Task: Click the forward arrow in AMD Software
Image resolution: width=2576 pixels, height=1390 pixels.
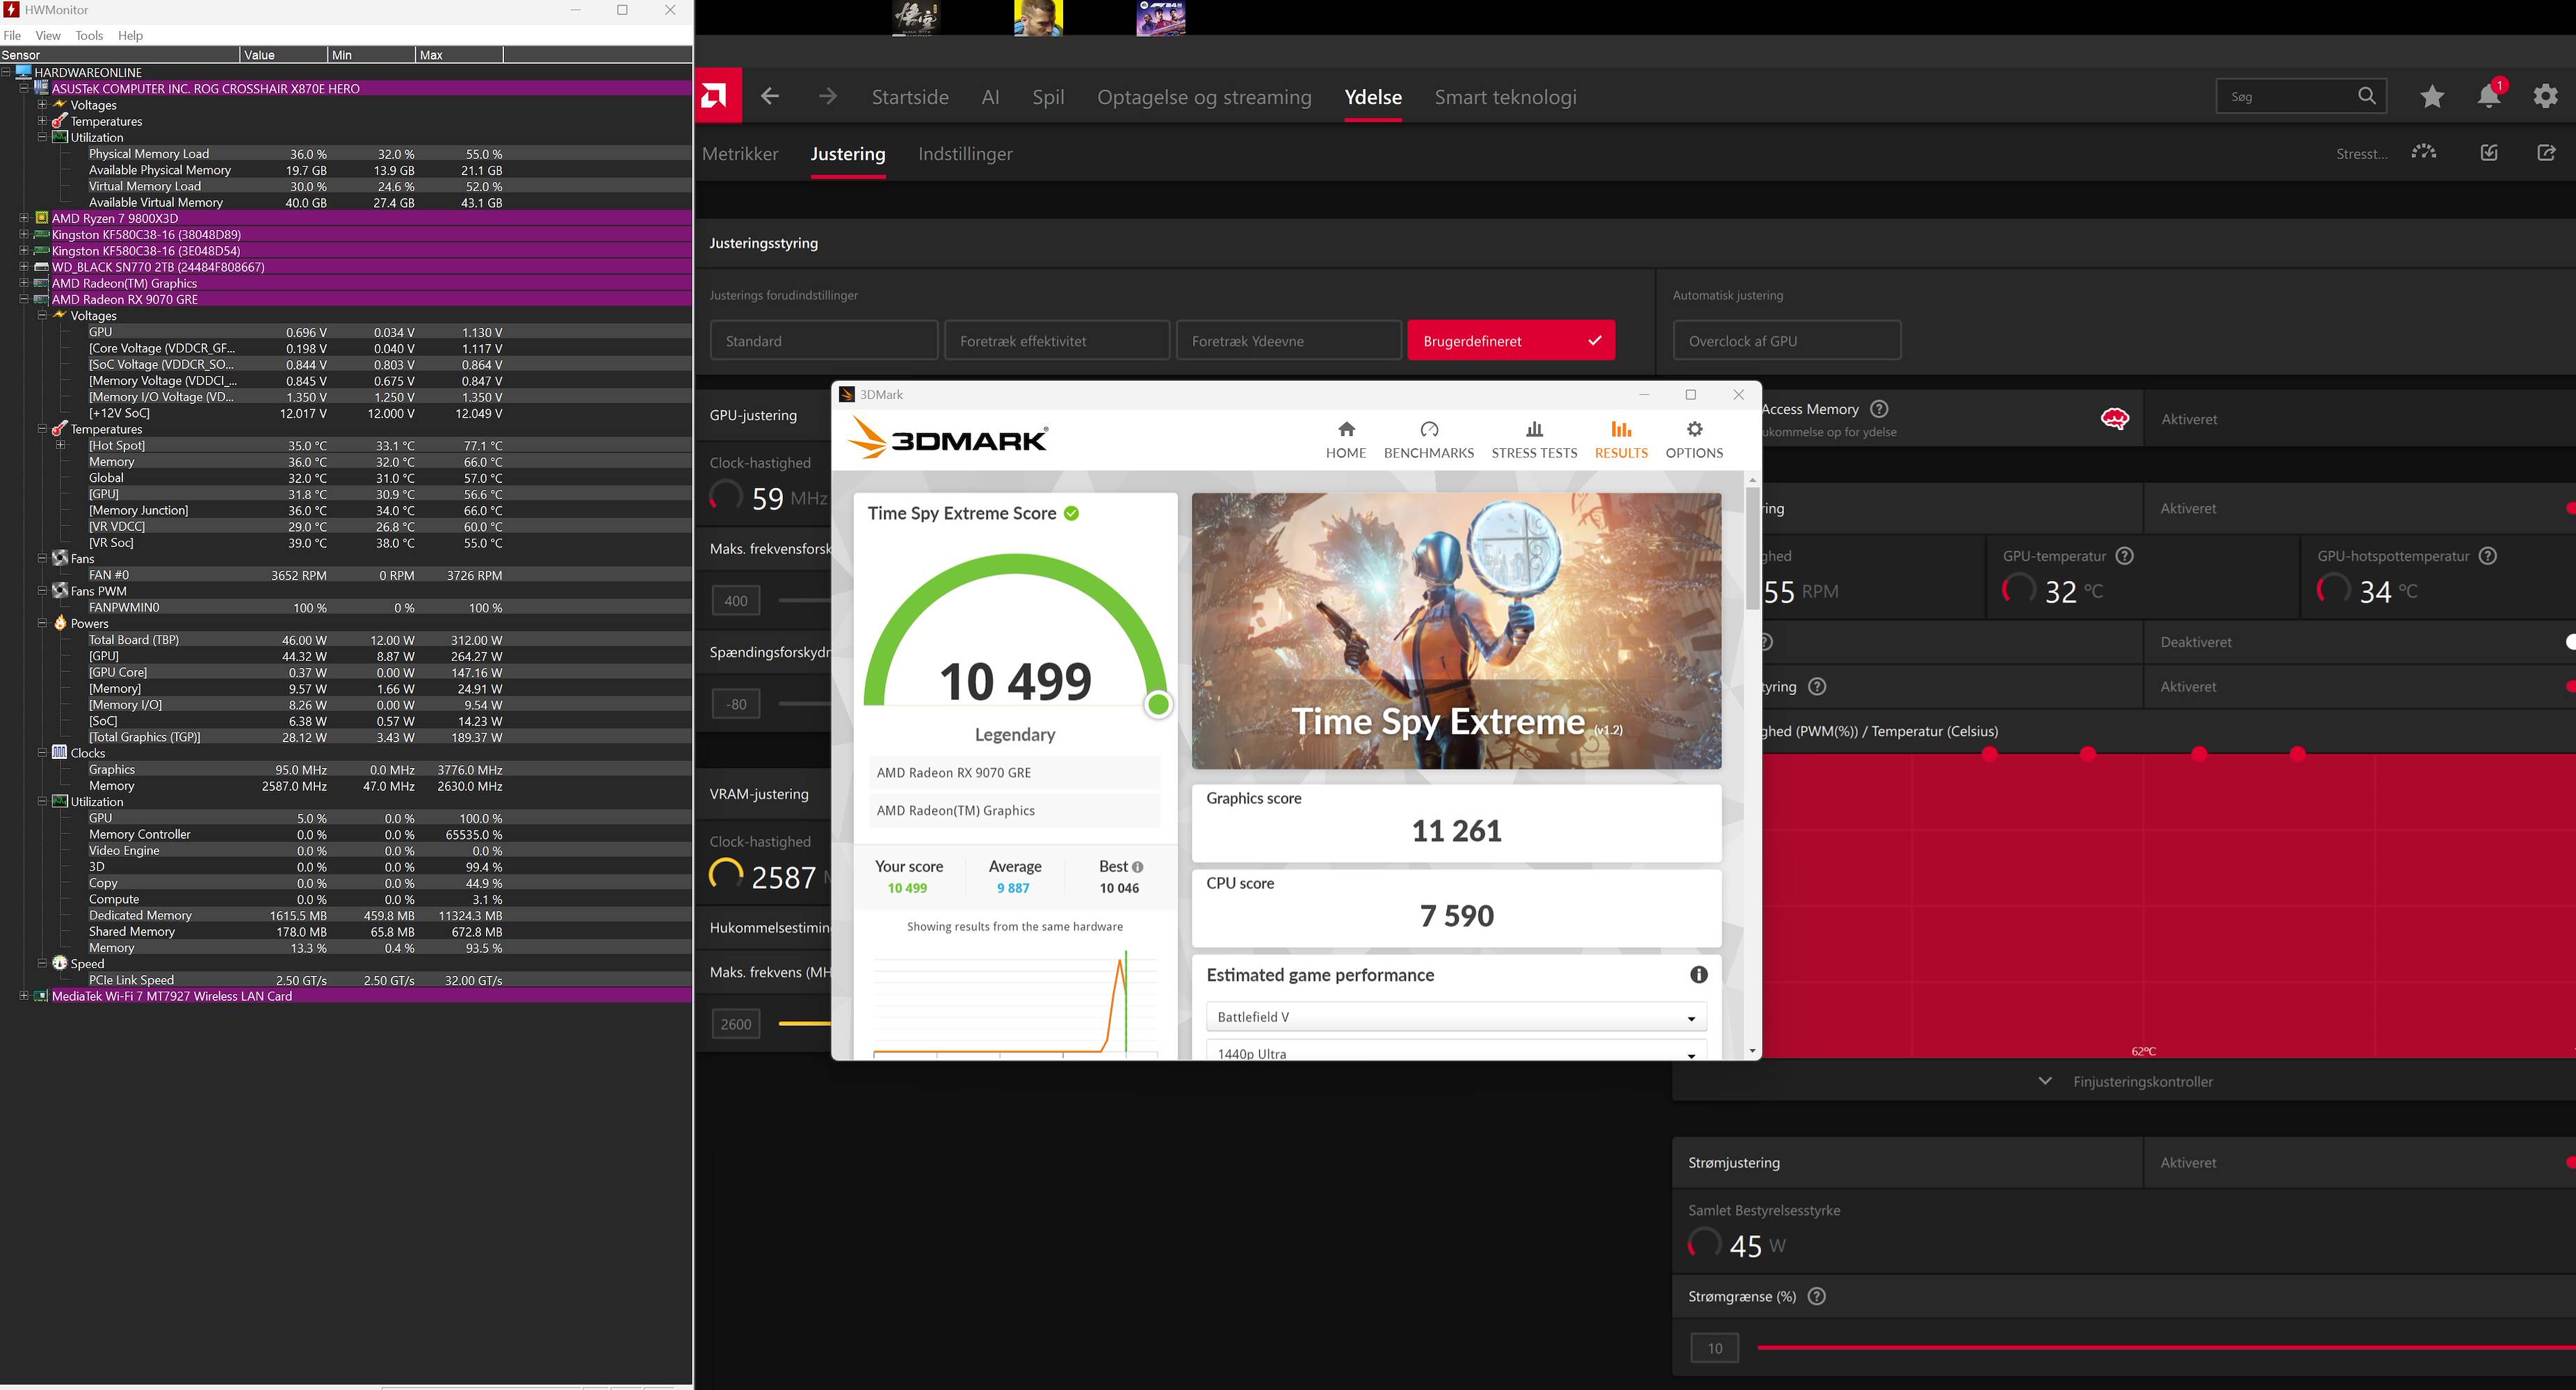Action: tap(827, 96)
